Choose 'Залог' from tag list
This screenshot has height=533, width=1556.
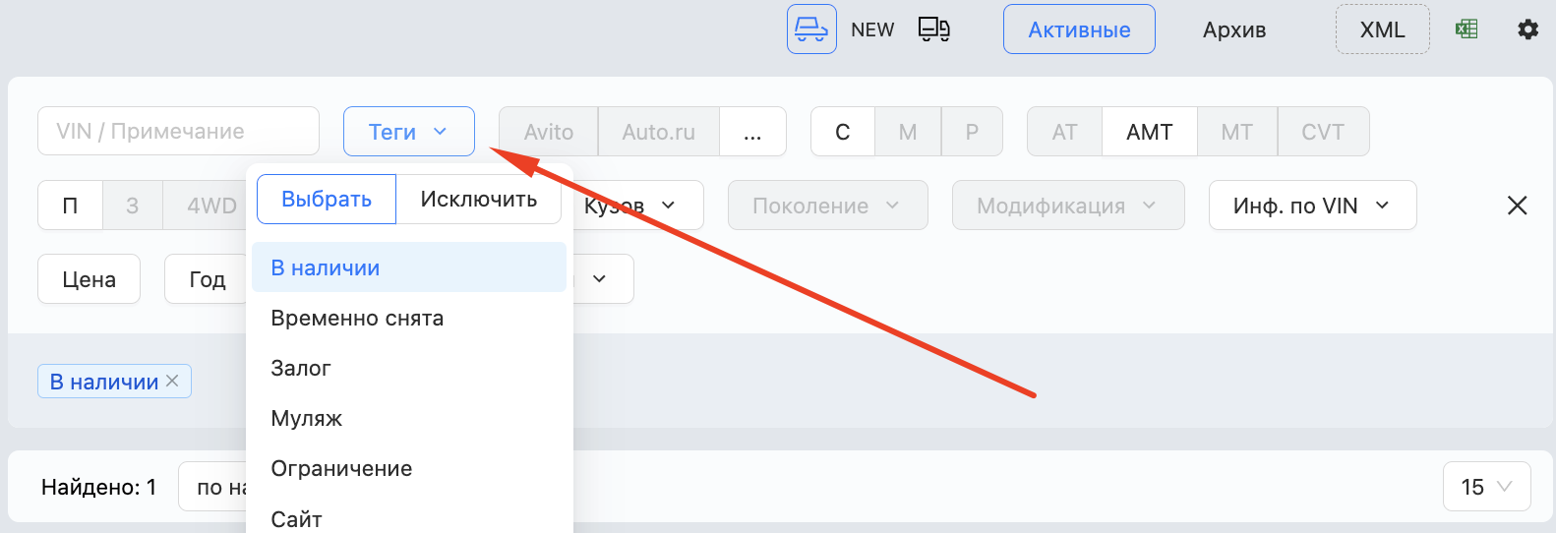(x=301, y=369)
